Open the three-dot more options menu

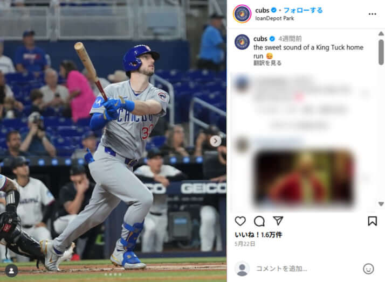pos(372,14)
